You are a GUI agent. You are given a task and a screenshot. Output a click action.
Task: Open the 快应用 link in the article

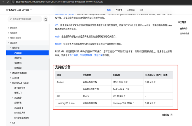[x=58, y=44]
